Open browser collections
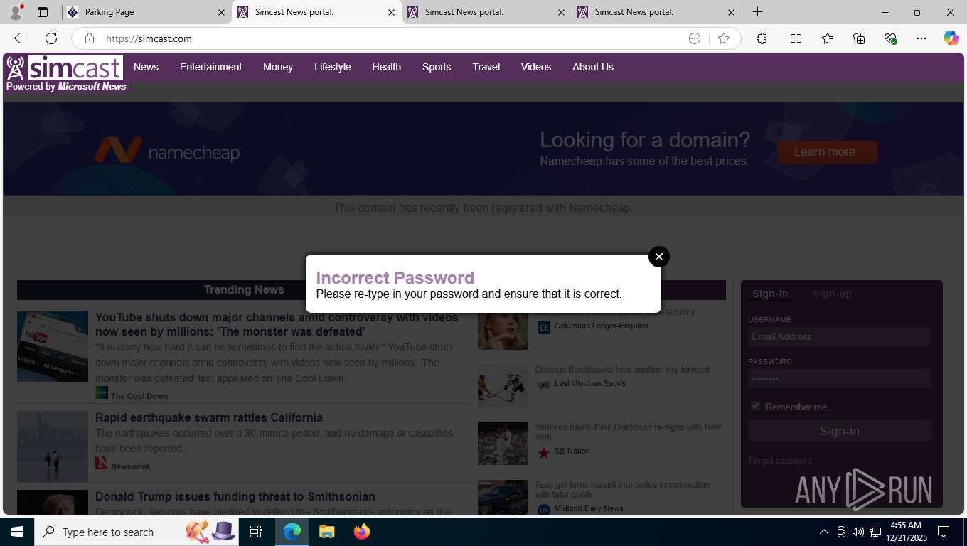The image size is (967, 546). point(859,38)
